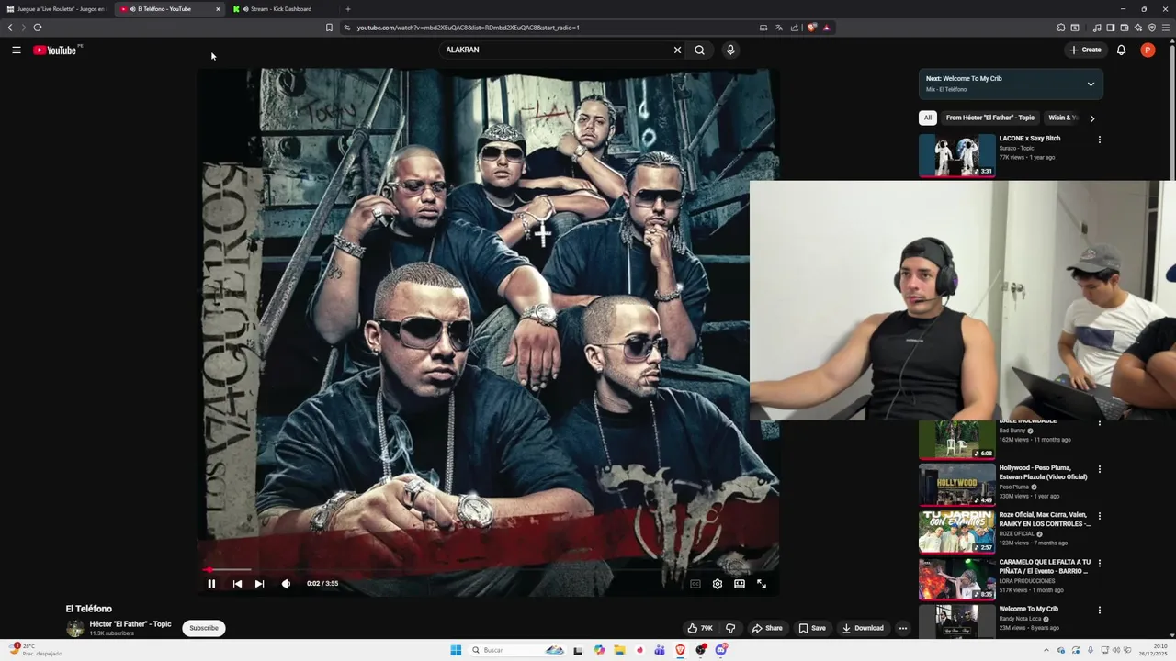This screenshot has height=661, width=1176.
Task: Save the video to a playlist
Action: [812, 628]
